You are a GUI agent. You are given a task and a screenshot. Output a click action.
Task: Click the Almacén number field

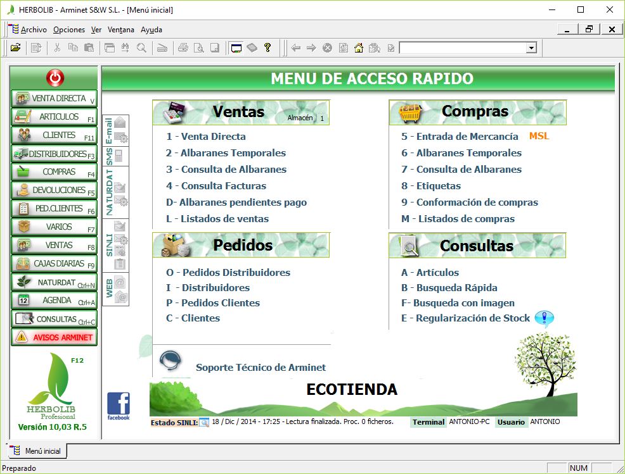point(321,118)
